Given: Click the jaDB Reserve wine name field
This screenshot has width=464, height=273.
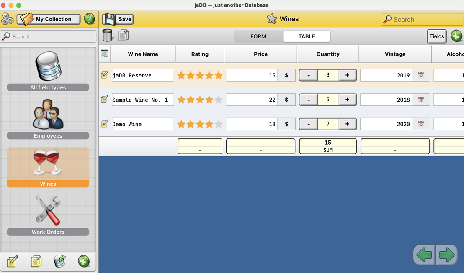Looking at the screenshot, I should click(143, 75).
